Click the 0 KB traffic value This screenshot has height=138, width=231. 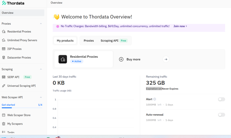point(59,83)
